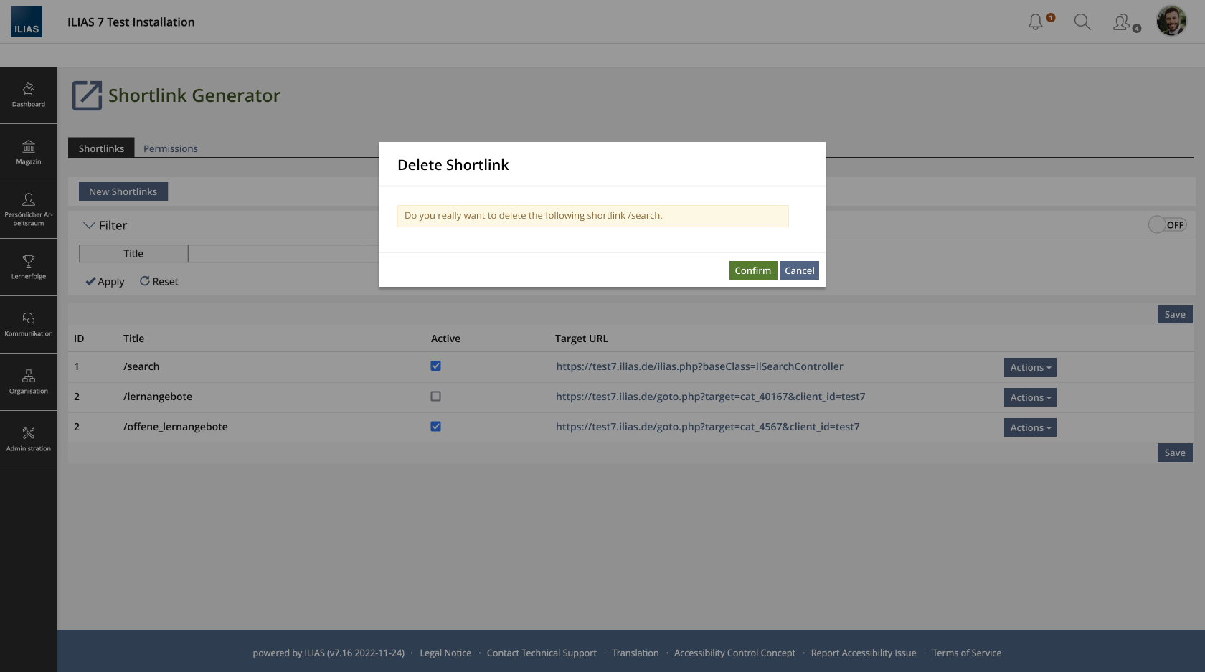1205x672 pixels.
Task: Uncheck Active checkbox for /search
Action: 435,366
